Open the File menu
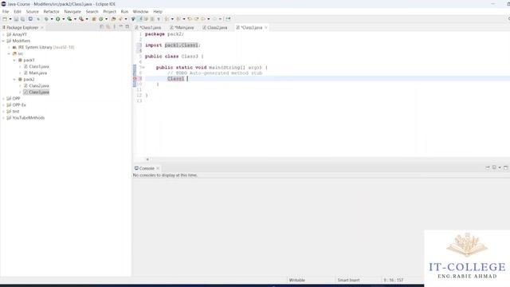Image resolution: width=510 pixels, height=287 pixels. [6, 11]
